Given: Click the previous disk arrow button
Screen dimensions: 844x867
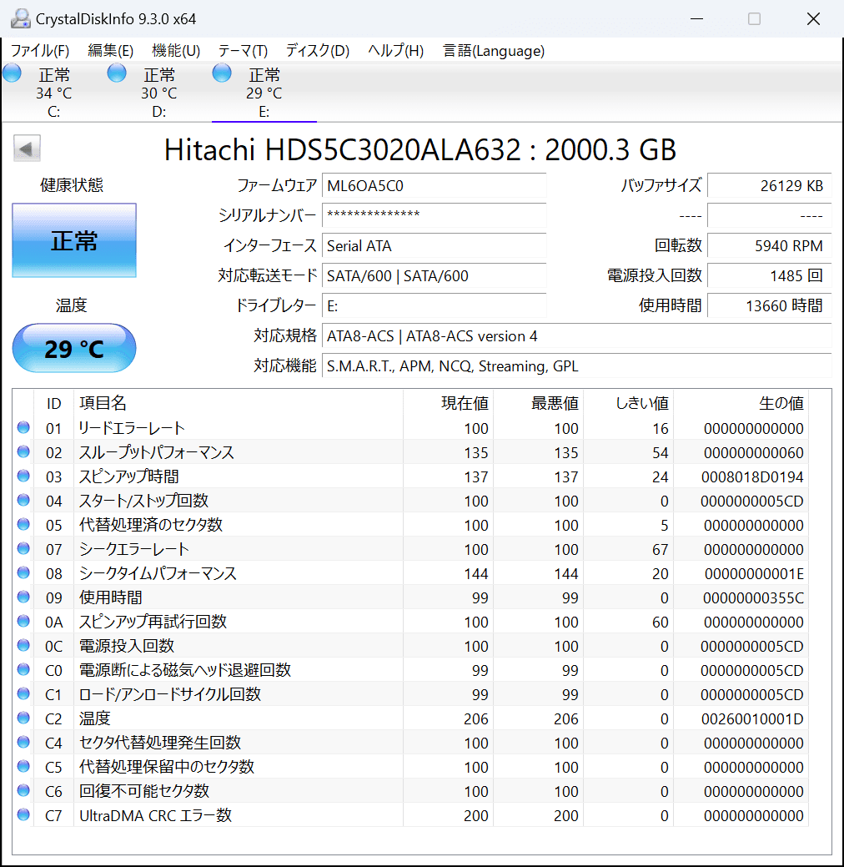Looking at the screenshot, I should tap(27, 149).
